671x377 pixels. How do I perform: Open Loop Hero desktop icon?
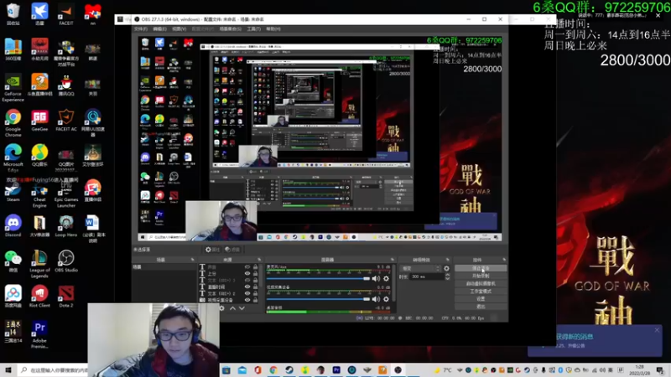click(66, 225)
